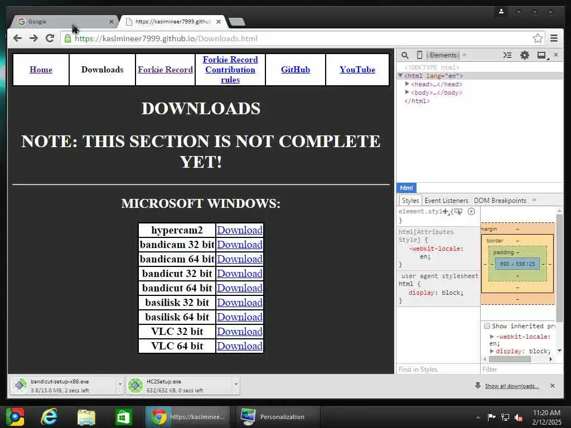Bookmark the page with the star icon
The height and width of the screenshot is (428, 571).
coord(538,38)
